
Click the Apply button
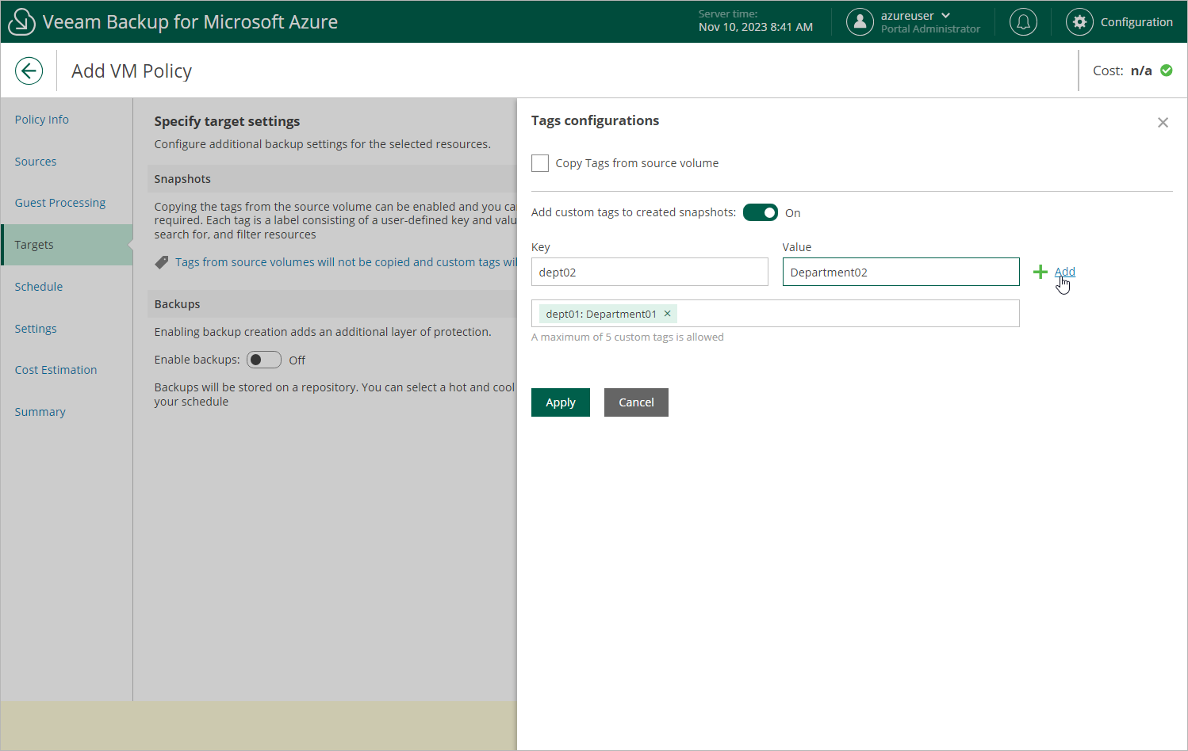pyautogui.click(x=561, y=402)
